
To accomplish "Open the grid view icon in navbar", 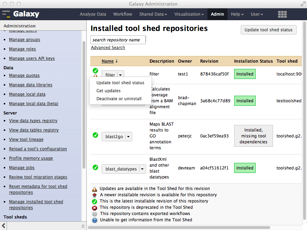I will pos(282,14).
